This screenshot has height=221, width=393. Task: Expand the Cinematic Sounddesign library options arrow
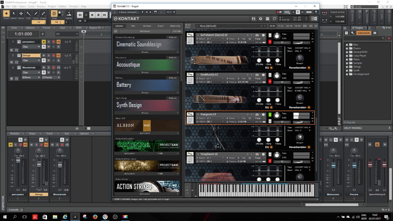[x=178, y=52]
